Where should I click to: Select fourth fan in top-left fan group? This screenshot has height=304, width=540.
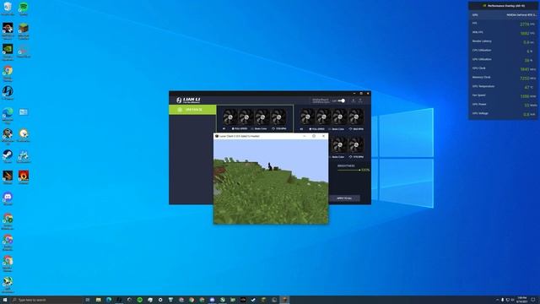278,117
